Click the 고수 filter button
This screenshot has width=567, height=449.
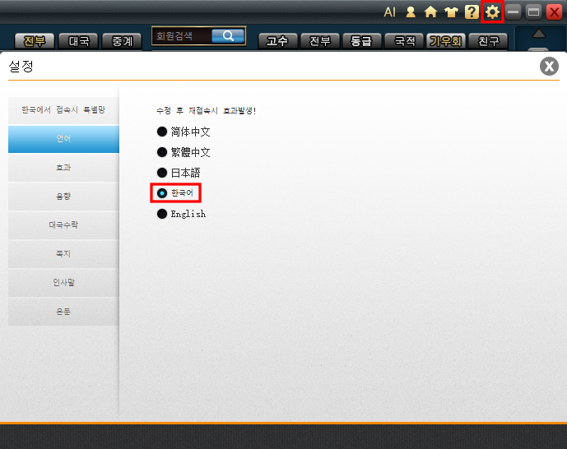coord(277,41)
